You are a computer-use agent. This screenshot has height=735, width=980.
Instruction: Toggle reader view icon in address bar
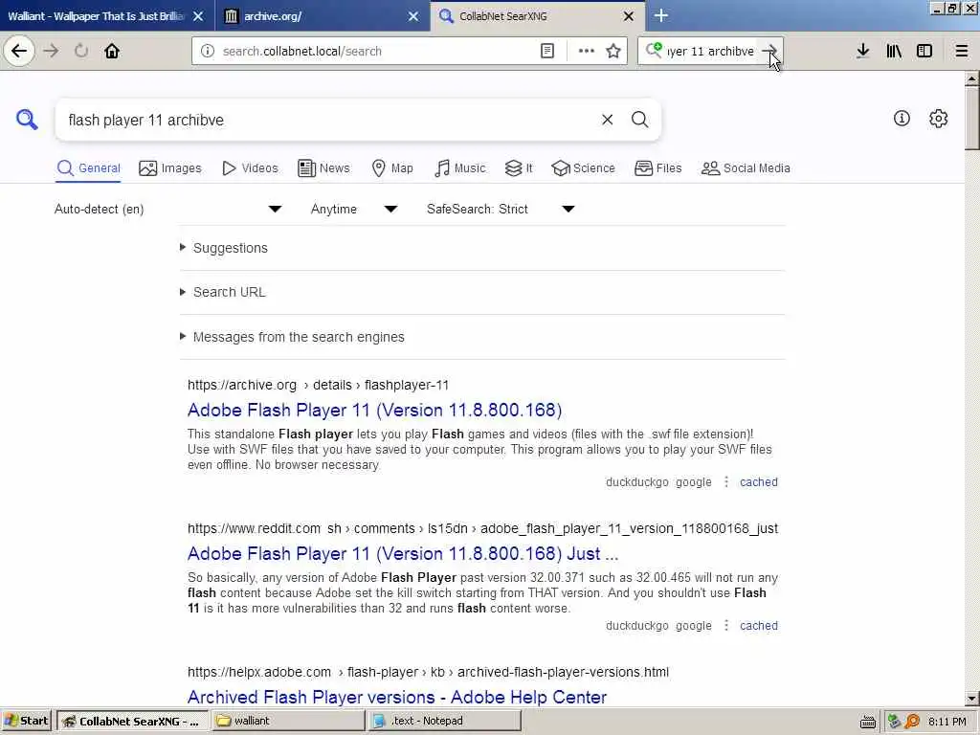coord(546,52)
